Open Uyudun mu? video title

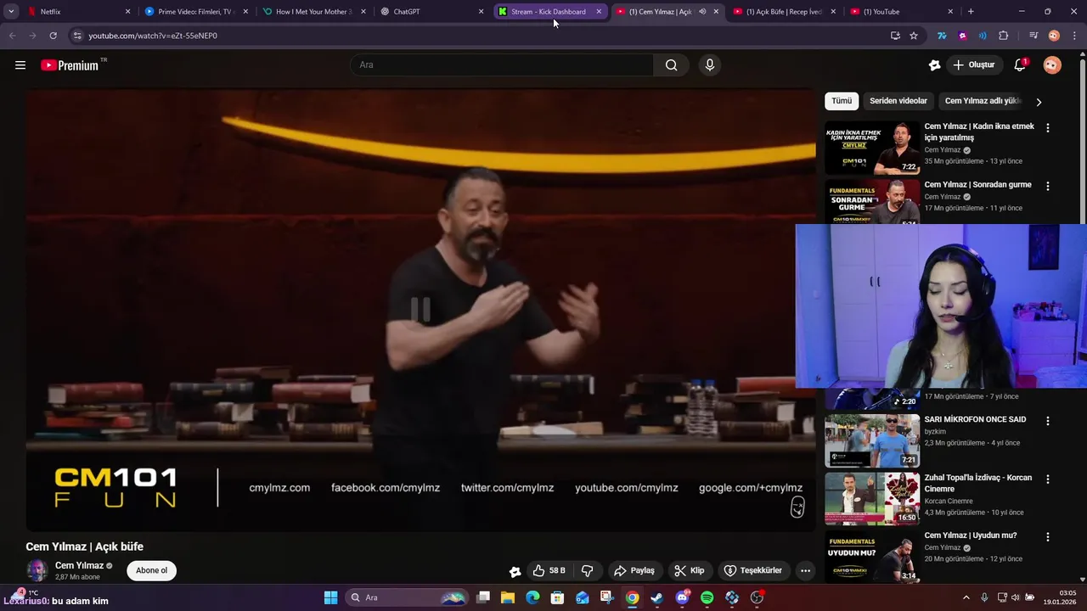971,535
